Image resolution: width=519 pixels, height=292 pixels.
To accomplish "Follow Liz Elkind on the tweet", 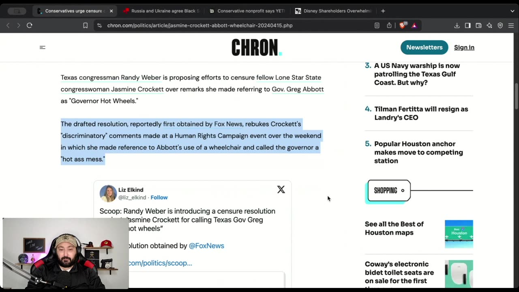I will pos(159,198).
